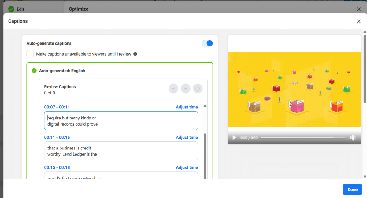The height and width of the screenshot is (198, 367).
Task: Open Adjust time for 00:15 - 00:18
Action: (x=187, y=167)
